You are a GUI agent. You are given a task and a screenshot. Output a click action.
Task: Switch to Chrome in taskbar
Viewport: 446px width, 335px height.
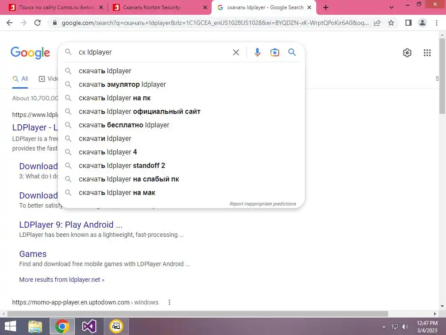click(62, 326)
